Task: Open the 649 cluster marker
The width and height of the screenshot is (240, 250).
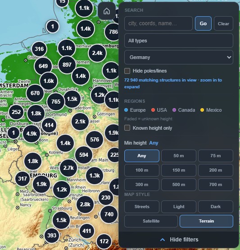Action: 43,66
